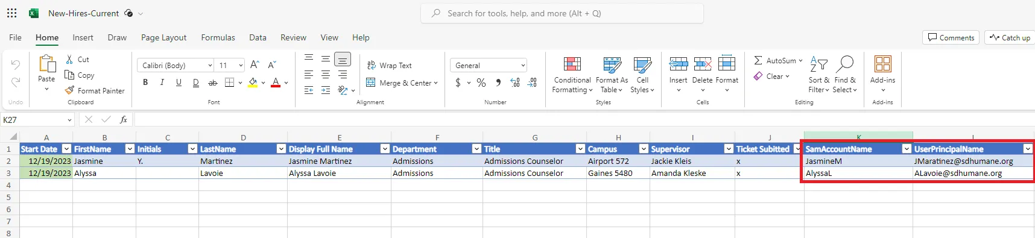1035x238 pixels.
Task: Switch to the Formulas tab
Action: point(218,37)
